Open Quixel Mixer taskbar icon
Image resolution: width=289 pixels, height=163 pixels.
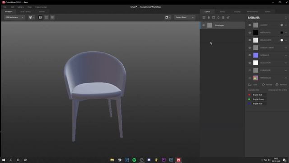point(178,160)
